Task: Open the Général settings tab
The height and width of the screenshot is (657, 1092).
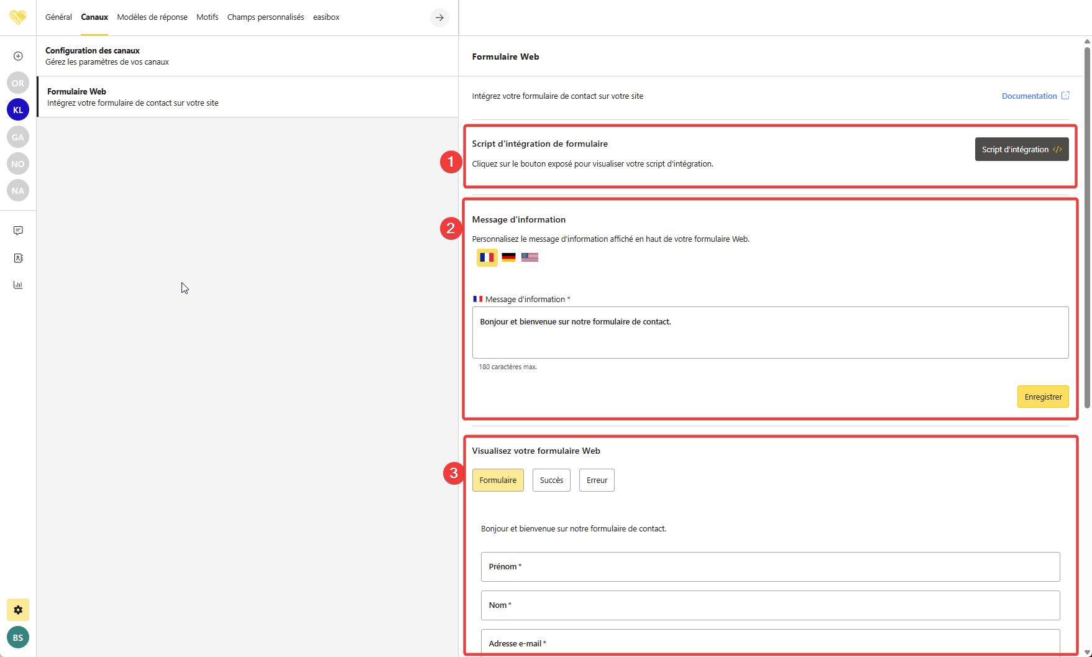Action: [58, 17]
